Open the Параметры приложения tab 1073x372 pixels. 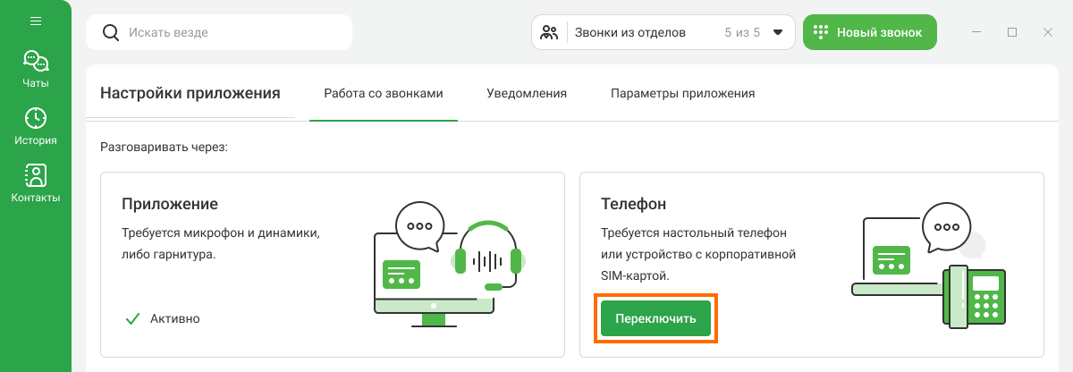[682, 93]
